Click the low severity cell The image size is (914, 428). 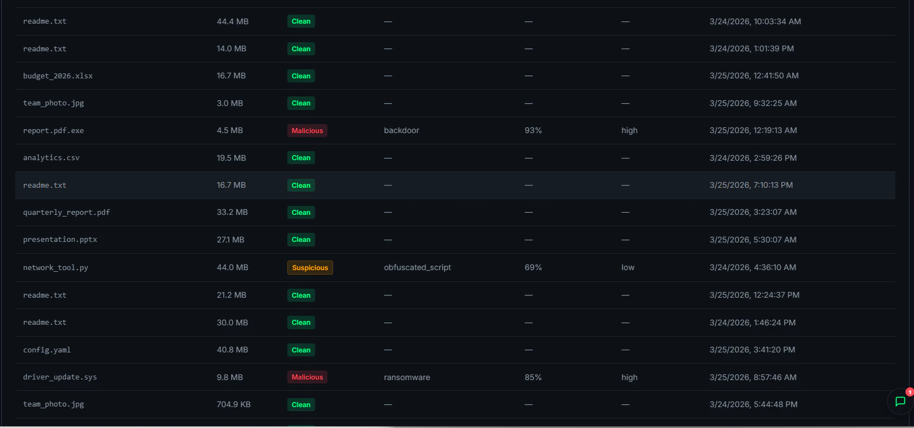(628, 267)
